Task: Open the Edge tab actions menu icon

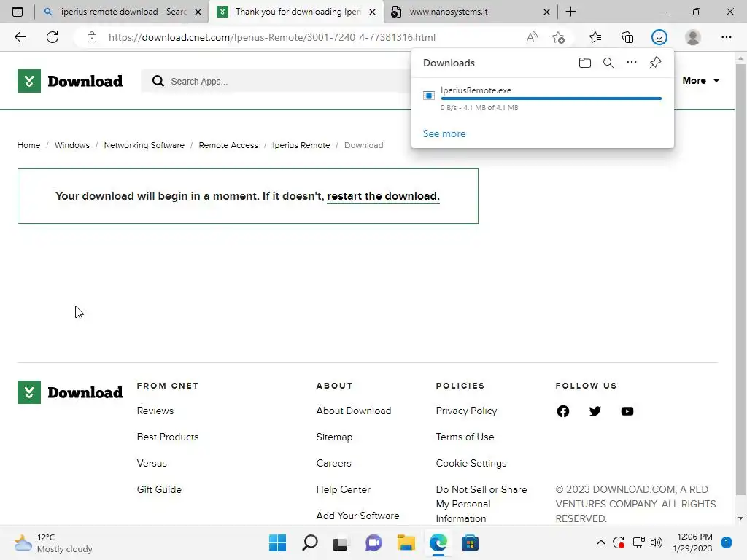Action: (x=18, y=12)
